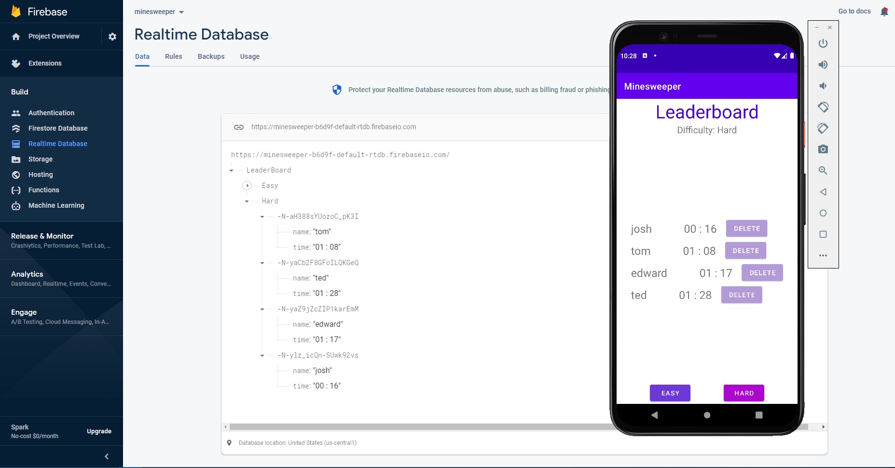Click the name "tom" value
895x468 pixels.
[x=322, y=232]
